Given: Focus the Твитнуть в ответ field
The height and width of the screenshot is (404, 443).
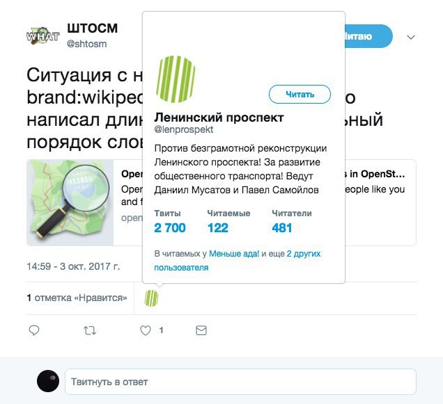Looking at the screenshot, I should pyautogui.click(x=241, y=382).
